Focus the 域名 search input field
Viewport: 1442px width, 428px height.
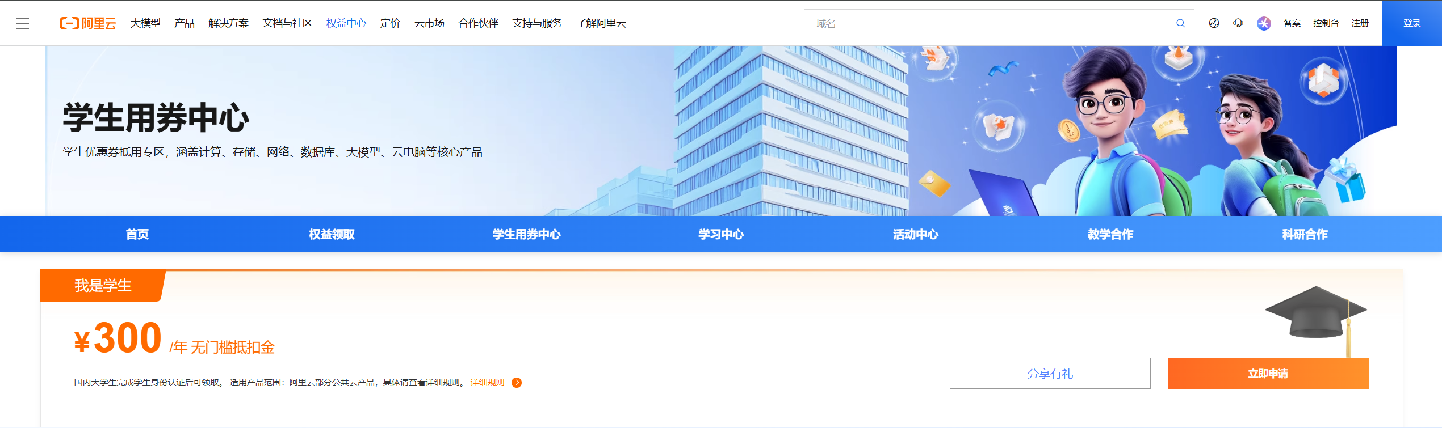pos(988,24)
